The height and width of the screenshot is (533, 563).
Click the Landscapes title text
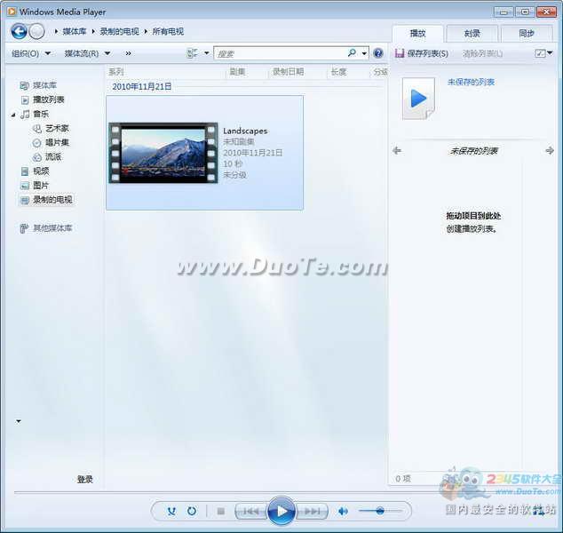tap(245, 131)
